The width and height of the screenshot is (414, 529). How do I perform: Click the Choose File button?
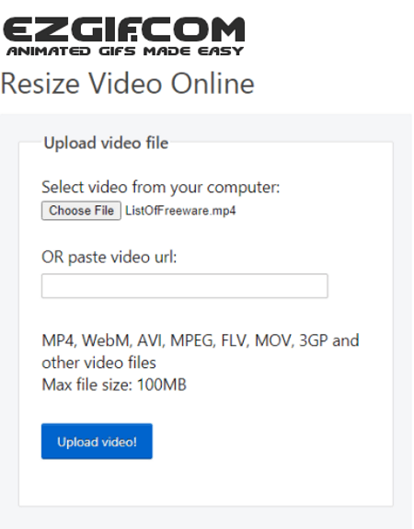(81, 211)
